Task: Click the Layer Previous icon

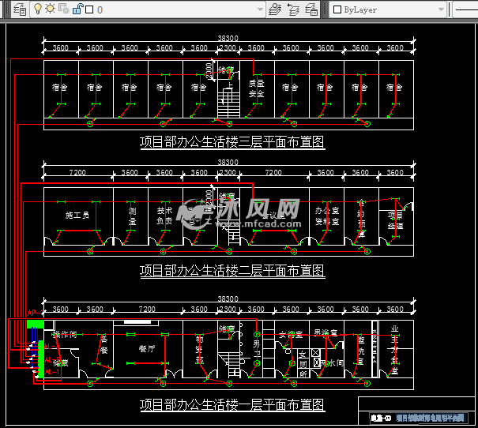Action: (293, 9)
